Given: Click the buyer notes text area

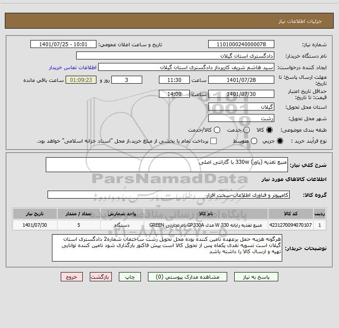Looking at the screenshot, I should (x=167, y=248).
